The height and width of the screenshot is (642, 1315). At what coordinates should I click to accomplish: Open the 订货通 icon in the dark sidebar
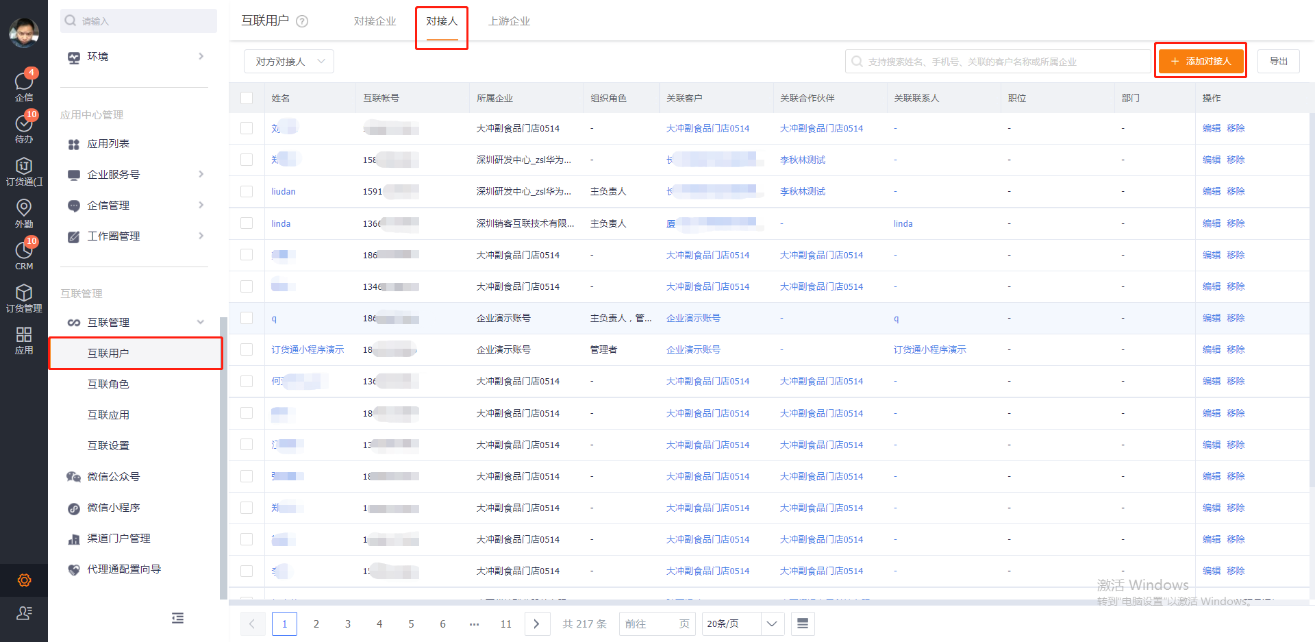pyautogui.click(x=24, y=166)
